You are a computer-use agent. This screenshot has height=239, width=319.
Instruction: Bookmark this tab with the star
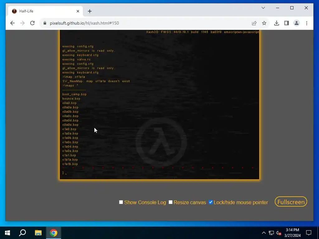264,23
